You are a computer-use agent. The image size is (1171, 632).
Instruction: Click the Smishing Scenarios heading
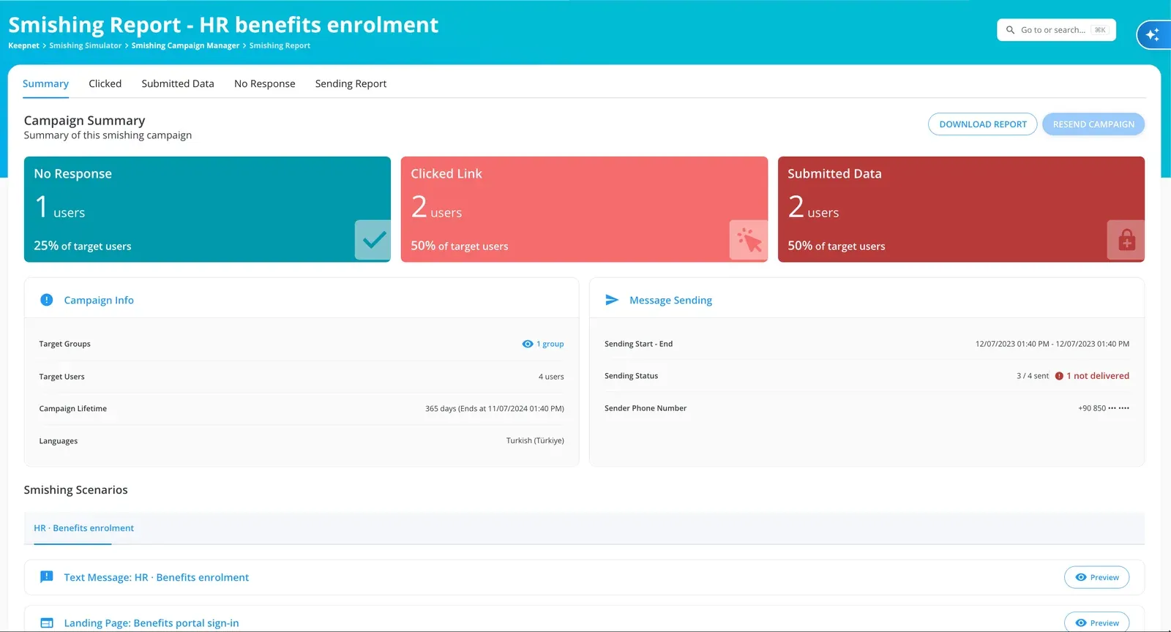coord(75,490)
